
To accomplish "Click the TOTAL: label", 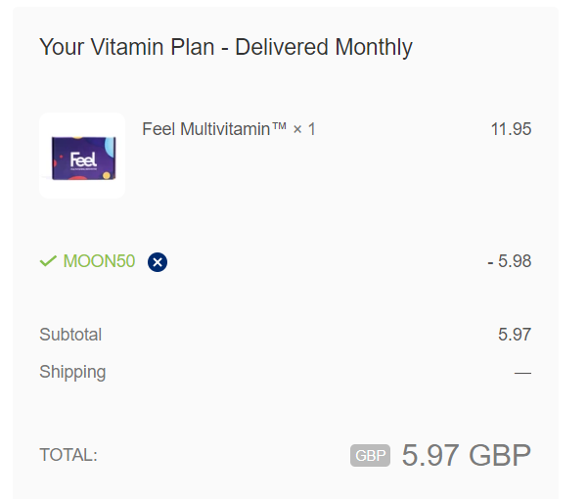I will click(68, 455).
